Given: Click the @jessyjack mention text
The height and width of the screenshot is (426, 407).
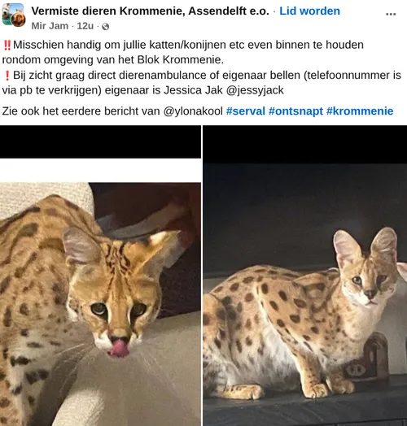Looking at the screenshot, I should pos(255,90).
